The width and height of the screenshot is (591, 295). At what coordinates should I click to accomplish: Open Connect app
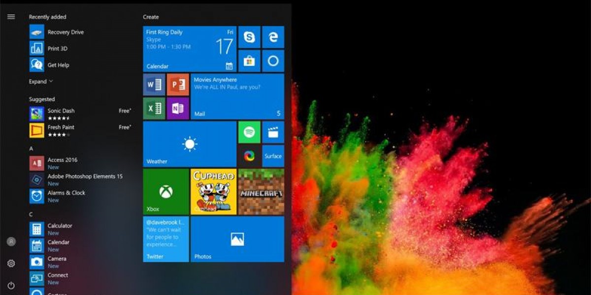tap(81, 278)
